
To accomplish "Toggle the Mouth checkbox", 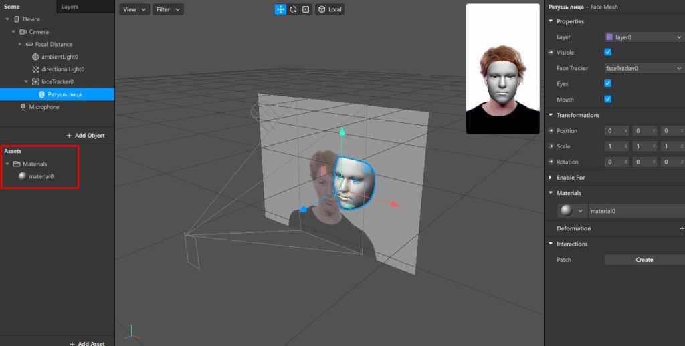I will tap(607, 99).
